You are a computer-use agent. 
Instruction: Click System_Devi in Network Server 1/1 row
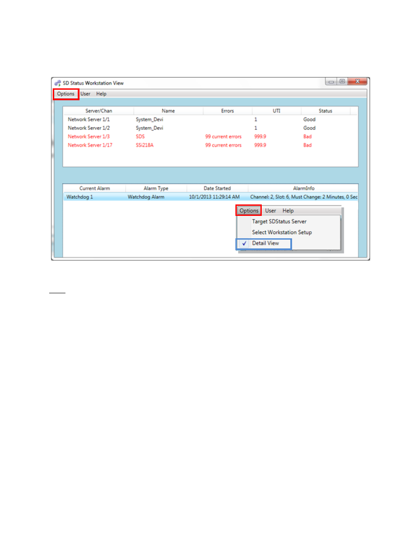[x=149, y=120]
